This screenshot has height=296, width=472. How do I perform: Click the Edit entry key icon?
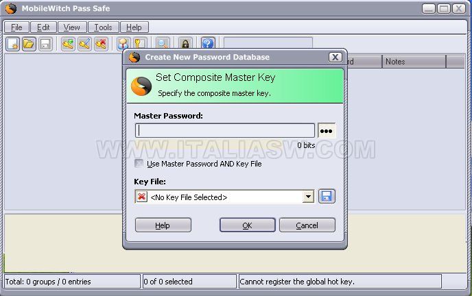click(x=84, y=44)
